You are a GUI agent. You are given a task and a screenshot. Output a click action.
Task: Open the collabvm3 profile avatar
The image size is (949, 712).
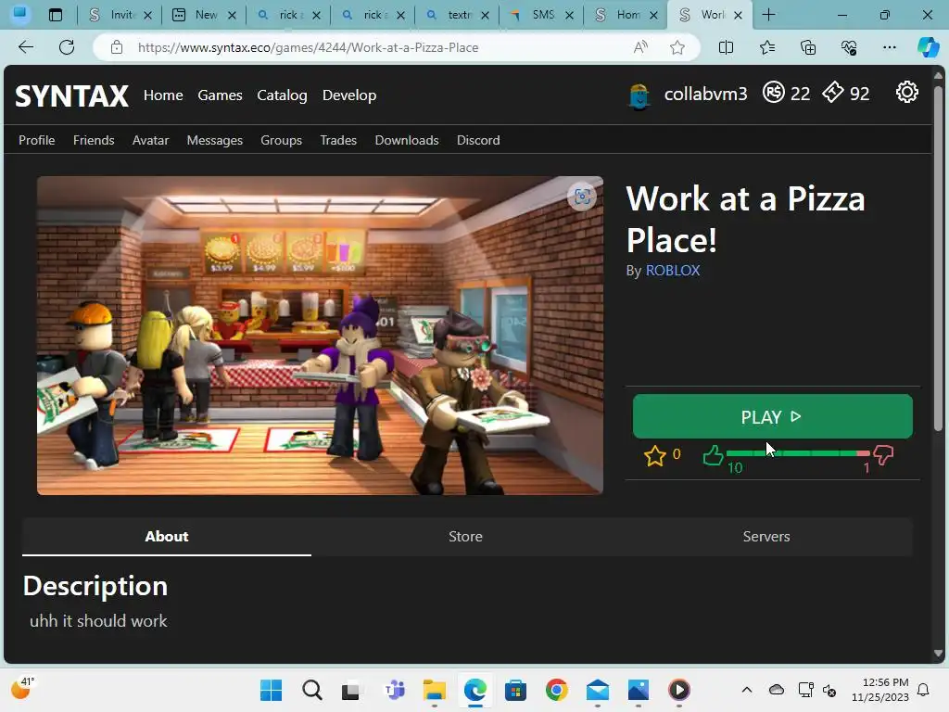tap(639, 95)
